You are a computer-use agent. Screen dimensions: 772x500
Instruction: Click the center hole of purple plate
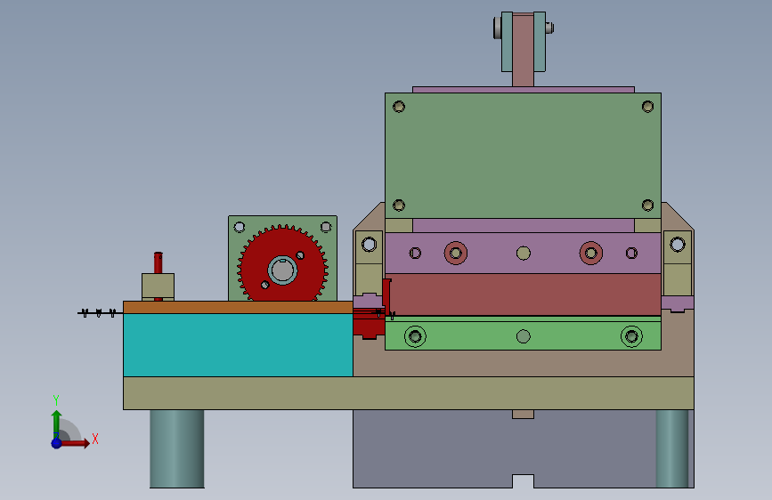point(524,253)
